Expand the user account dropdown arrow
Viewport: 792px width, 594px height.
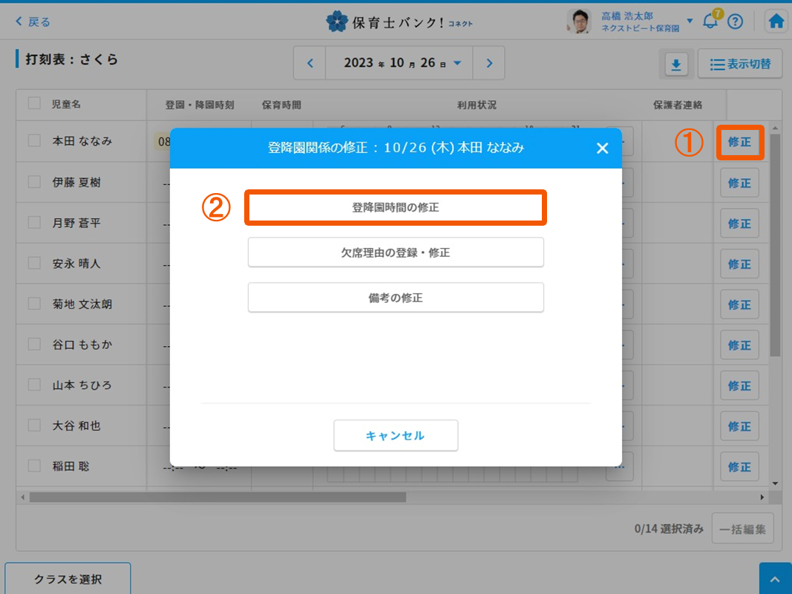click(x=690, y=21)
